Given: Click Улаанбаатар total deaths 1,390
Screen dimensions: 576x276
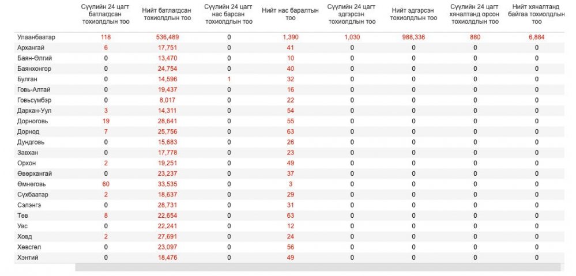Looking at the screenshot, I should coord(291,37).
